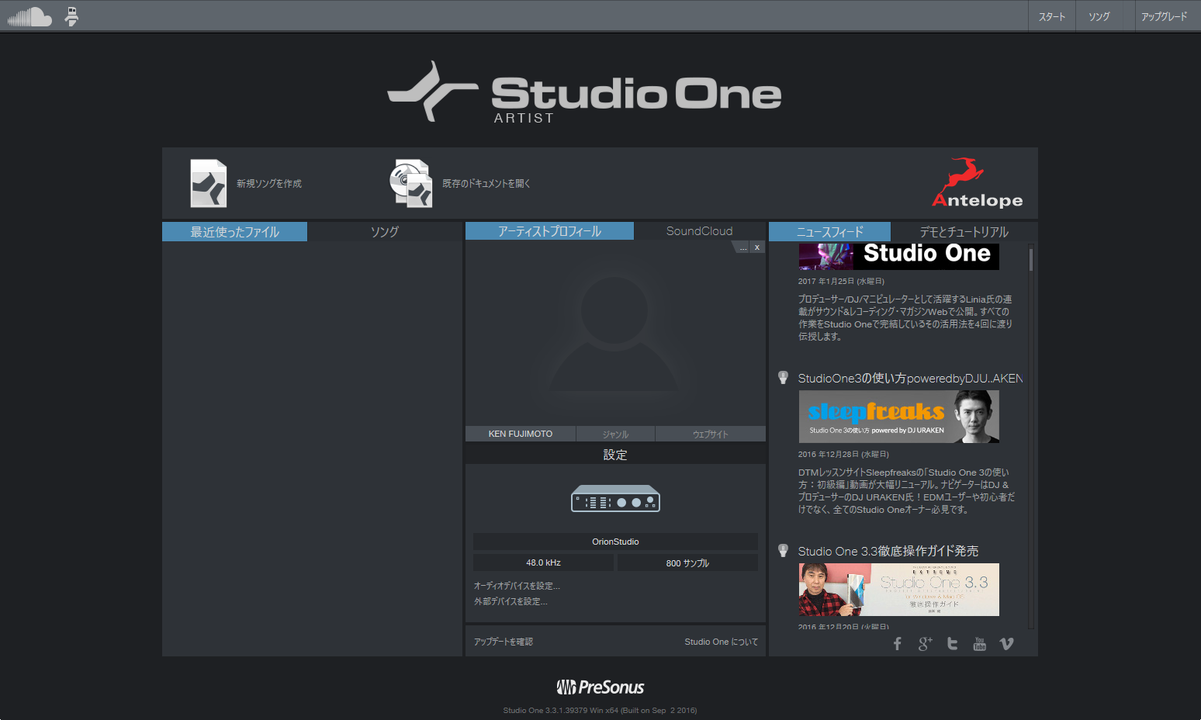This screenshot has width=1201, height=720.
Task: Click the 設定 section heading
Action: (x=615, y=455)
